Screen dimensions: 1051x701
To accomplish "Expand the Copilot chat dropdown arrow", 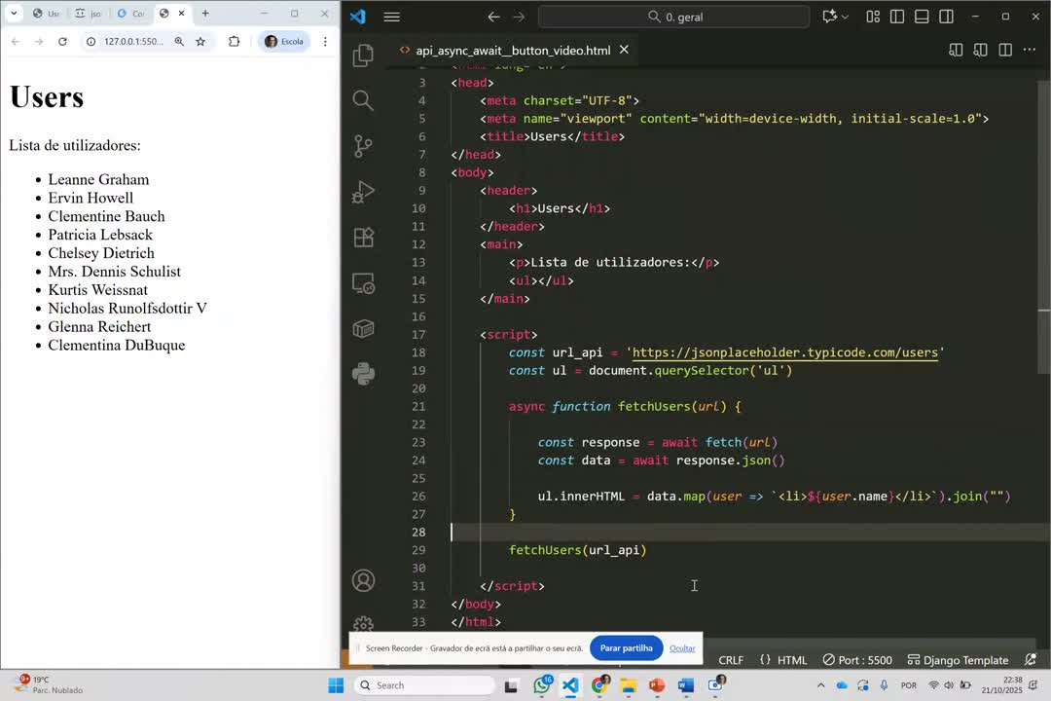I will tap(845, 17).
